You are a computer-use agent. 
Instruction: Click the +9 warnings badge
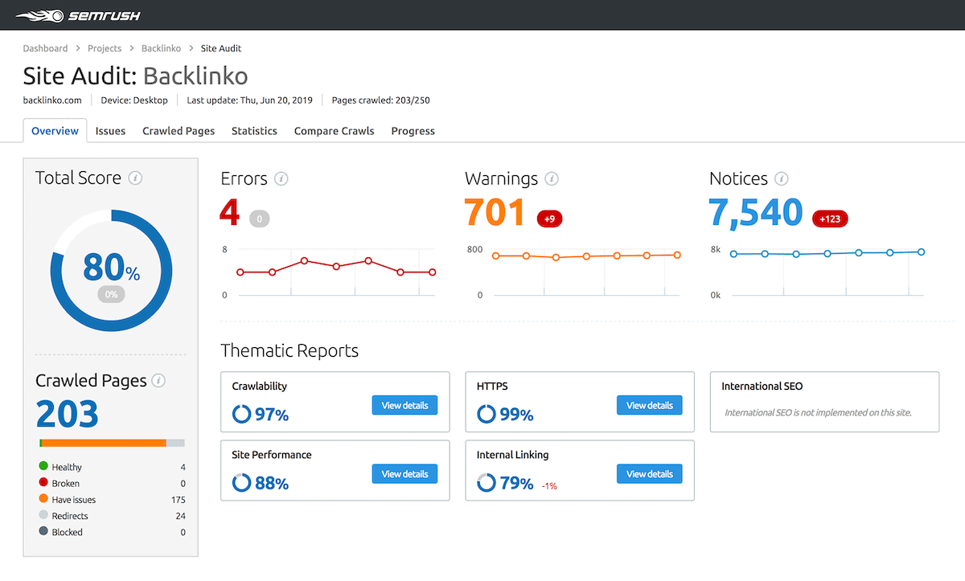click(x=550, y=218)
